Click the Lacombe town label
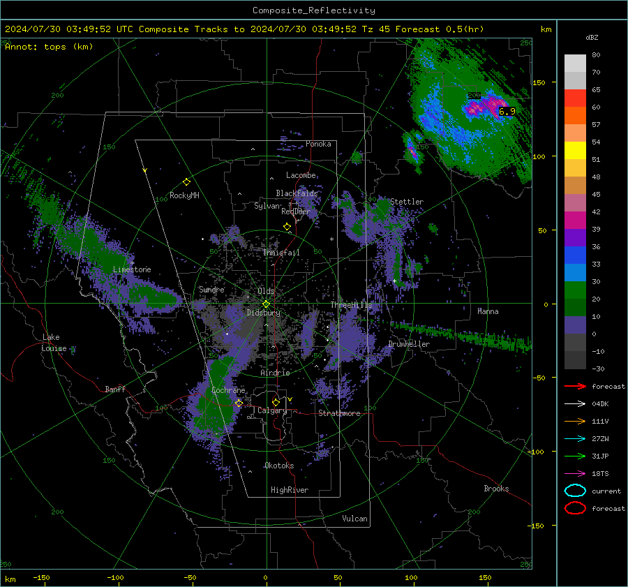Screen dimensions: 628x587 click(x=301, y=175)
